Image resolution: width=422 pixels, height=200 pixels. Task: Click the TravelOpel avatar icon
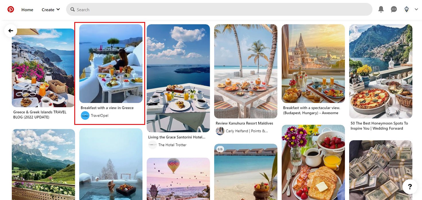click(85, 115)
